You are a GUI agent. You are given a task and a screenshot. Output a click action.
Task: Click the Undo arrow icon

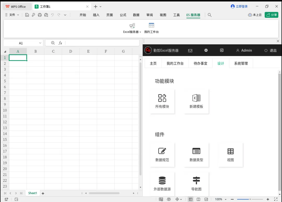click(x=52, y=15)
